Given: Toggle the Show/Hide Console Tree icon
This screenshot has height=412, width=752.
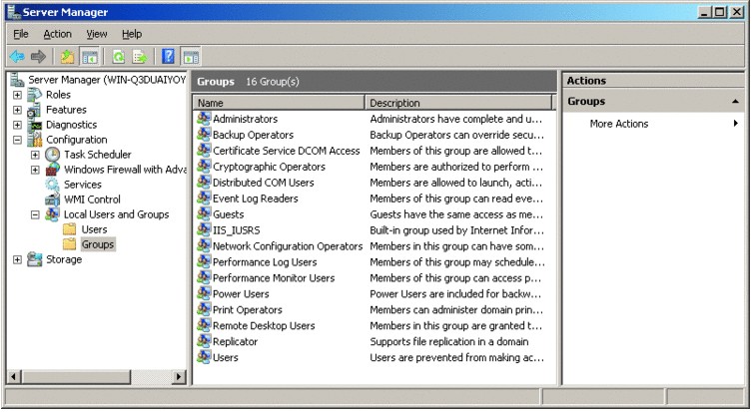Looking at the screenshot, I should pyautogui.click(x=90, y=57).
